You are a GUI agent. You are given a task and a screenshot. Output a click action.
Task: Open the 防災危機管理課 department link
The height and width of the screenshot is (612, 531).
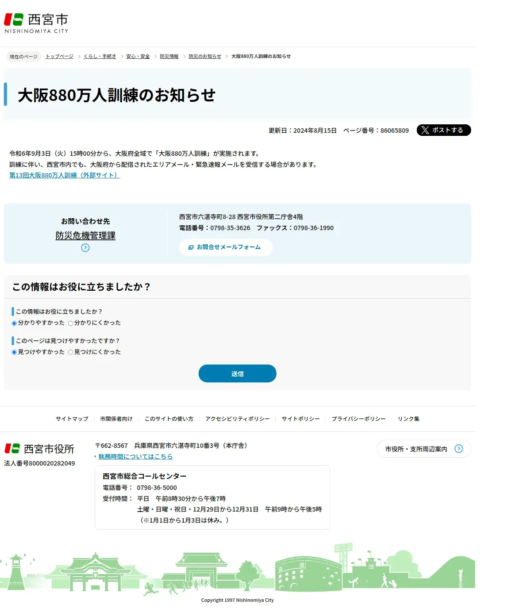coord(85,235)
